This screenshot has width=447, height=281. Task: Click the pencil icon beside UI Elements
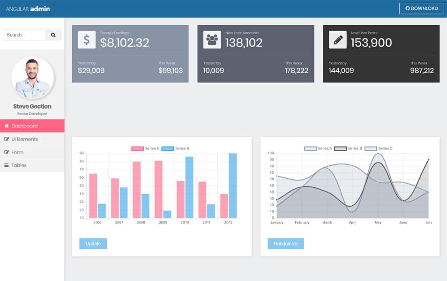7,139
